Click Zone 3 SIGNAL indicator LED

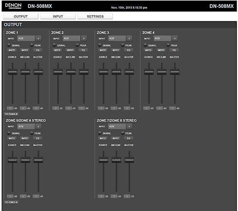coord(100,45)
